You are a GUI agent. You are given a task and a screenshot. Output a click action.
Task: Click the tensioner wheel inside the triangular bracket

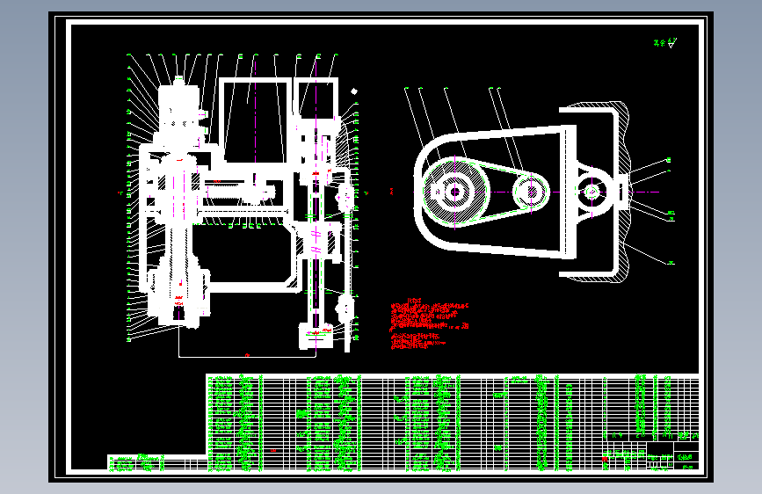(x=591, y=192)
